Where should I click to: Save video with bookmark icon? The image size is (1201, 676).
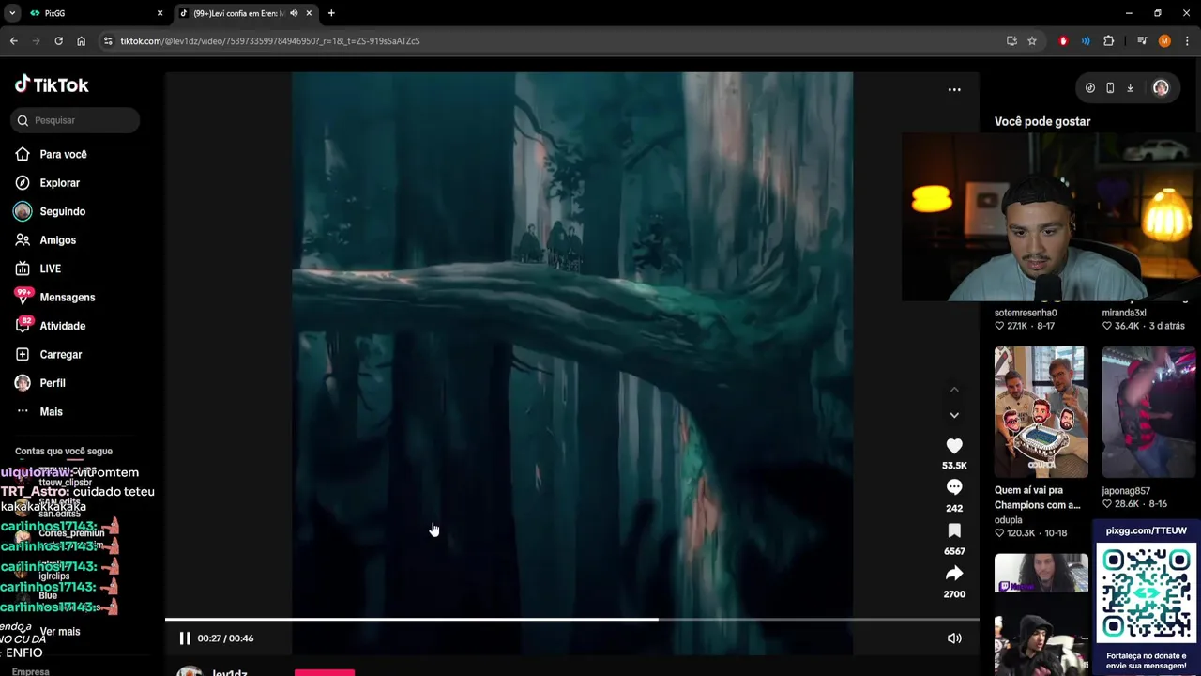[954, 530]
